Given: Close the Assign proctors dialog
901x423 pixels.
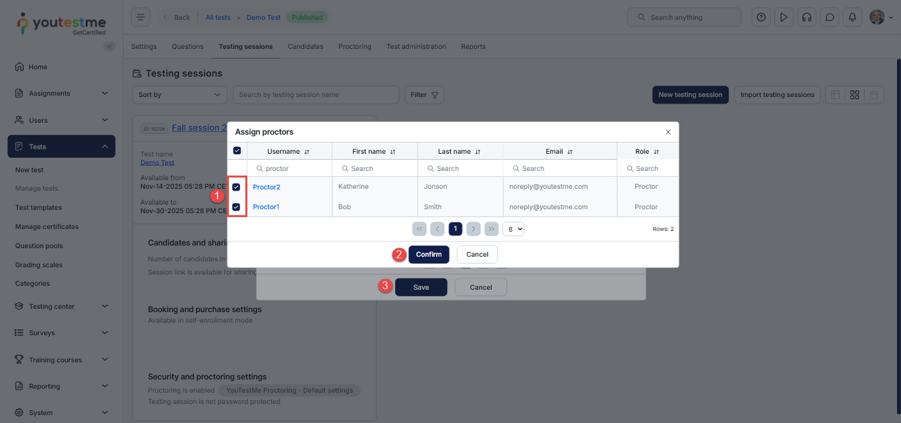Looking at the screenshot, I should tap(668, 132).
